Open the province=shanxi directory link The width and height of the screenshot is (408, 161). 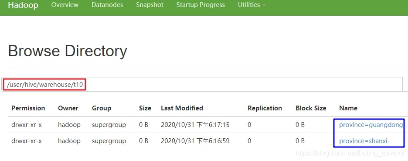[363, 141]
